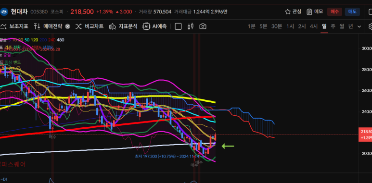Viewport: 372px width, 183px height.
Task: Switch to 1분 timeframe
Action: point(251,26)
